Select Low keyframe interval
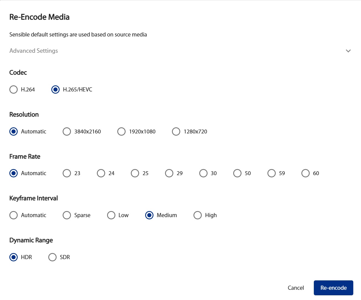361x300 pixels. [111, 215]
